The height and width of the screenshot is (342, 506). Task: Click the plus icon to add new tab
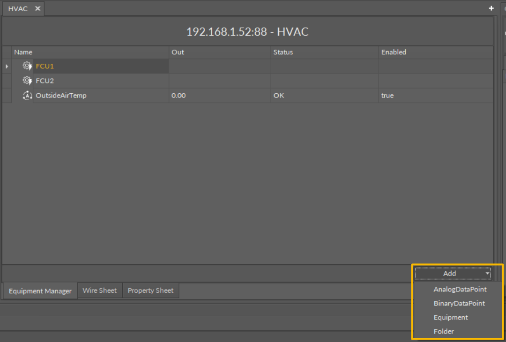coord(491,8)
